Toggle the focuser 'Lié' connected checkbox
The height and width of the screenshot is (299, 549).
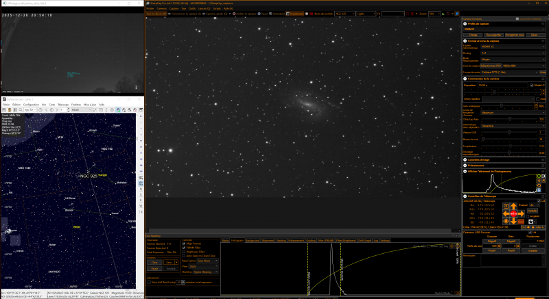[x=530, y=233]
